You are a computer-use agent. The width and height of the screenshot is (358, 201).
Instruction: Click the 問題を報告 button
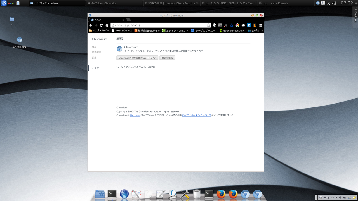tap(167, 58)
